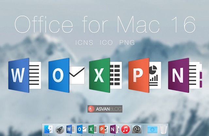Click the large Outlook icon
209x136 pixels.
66,75
